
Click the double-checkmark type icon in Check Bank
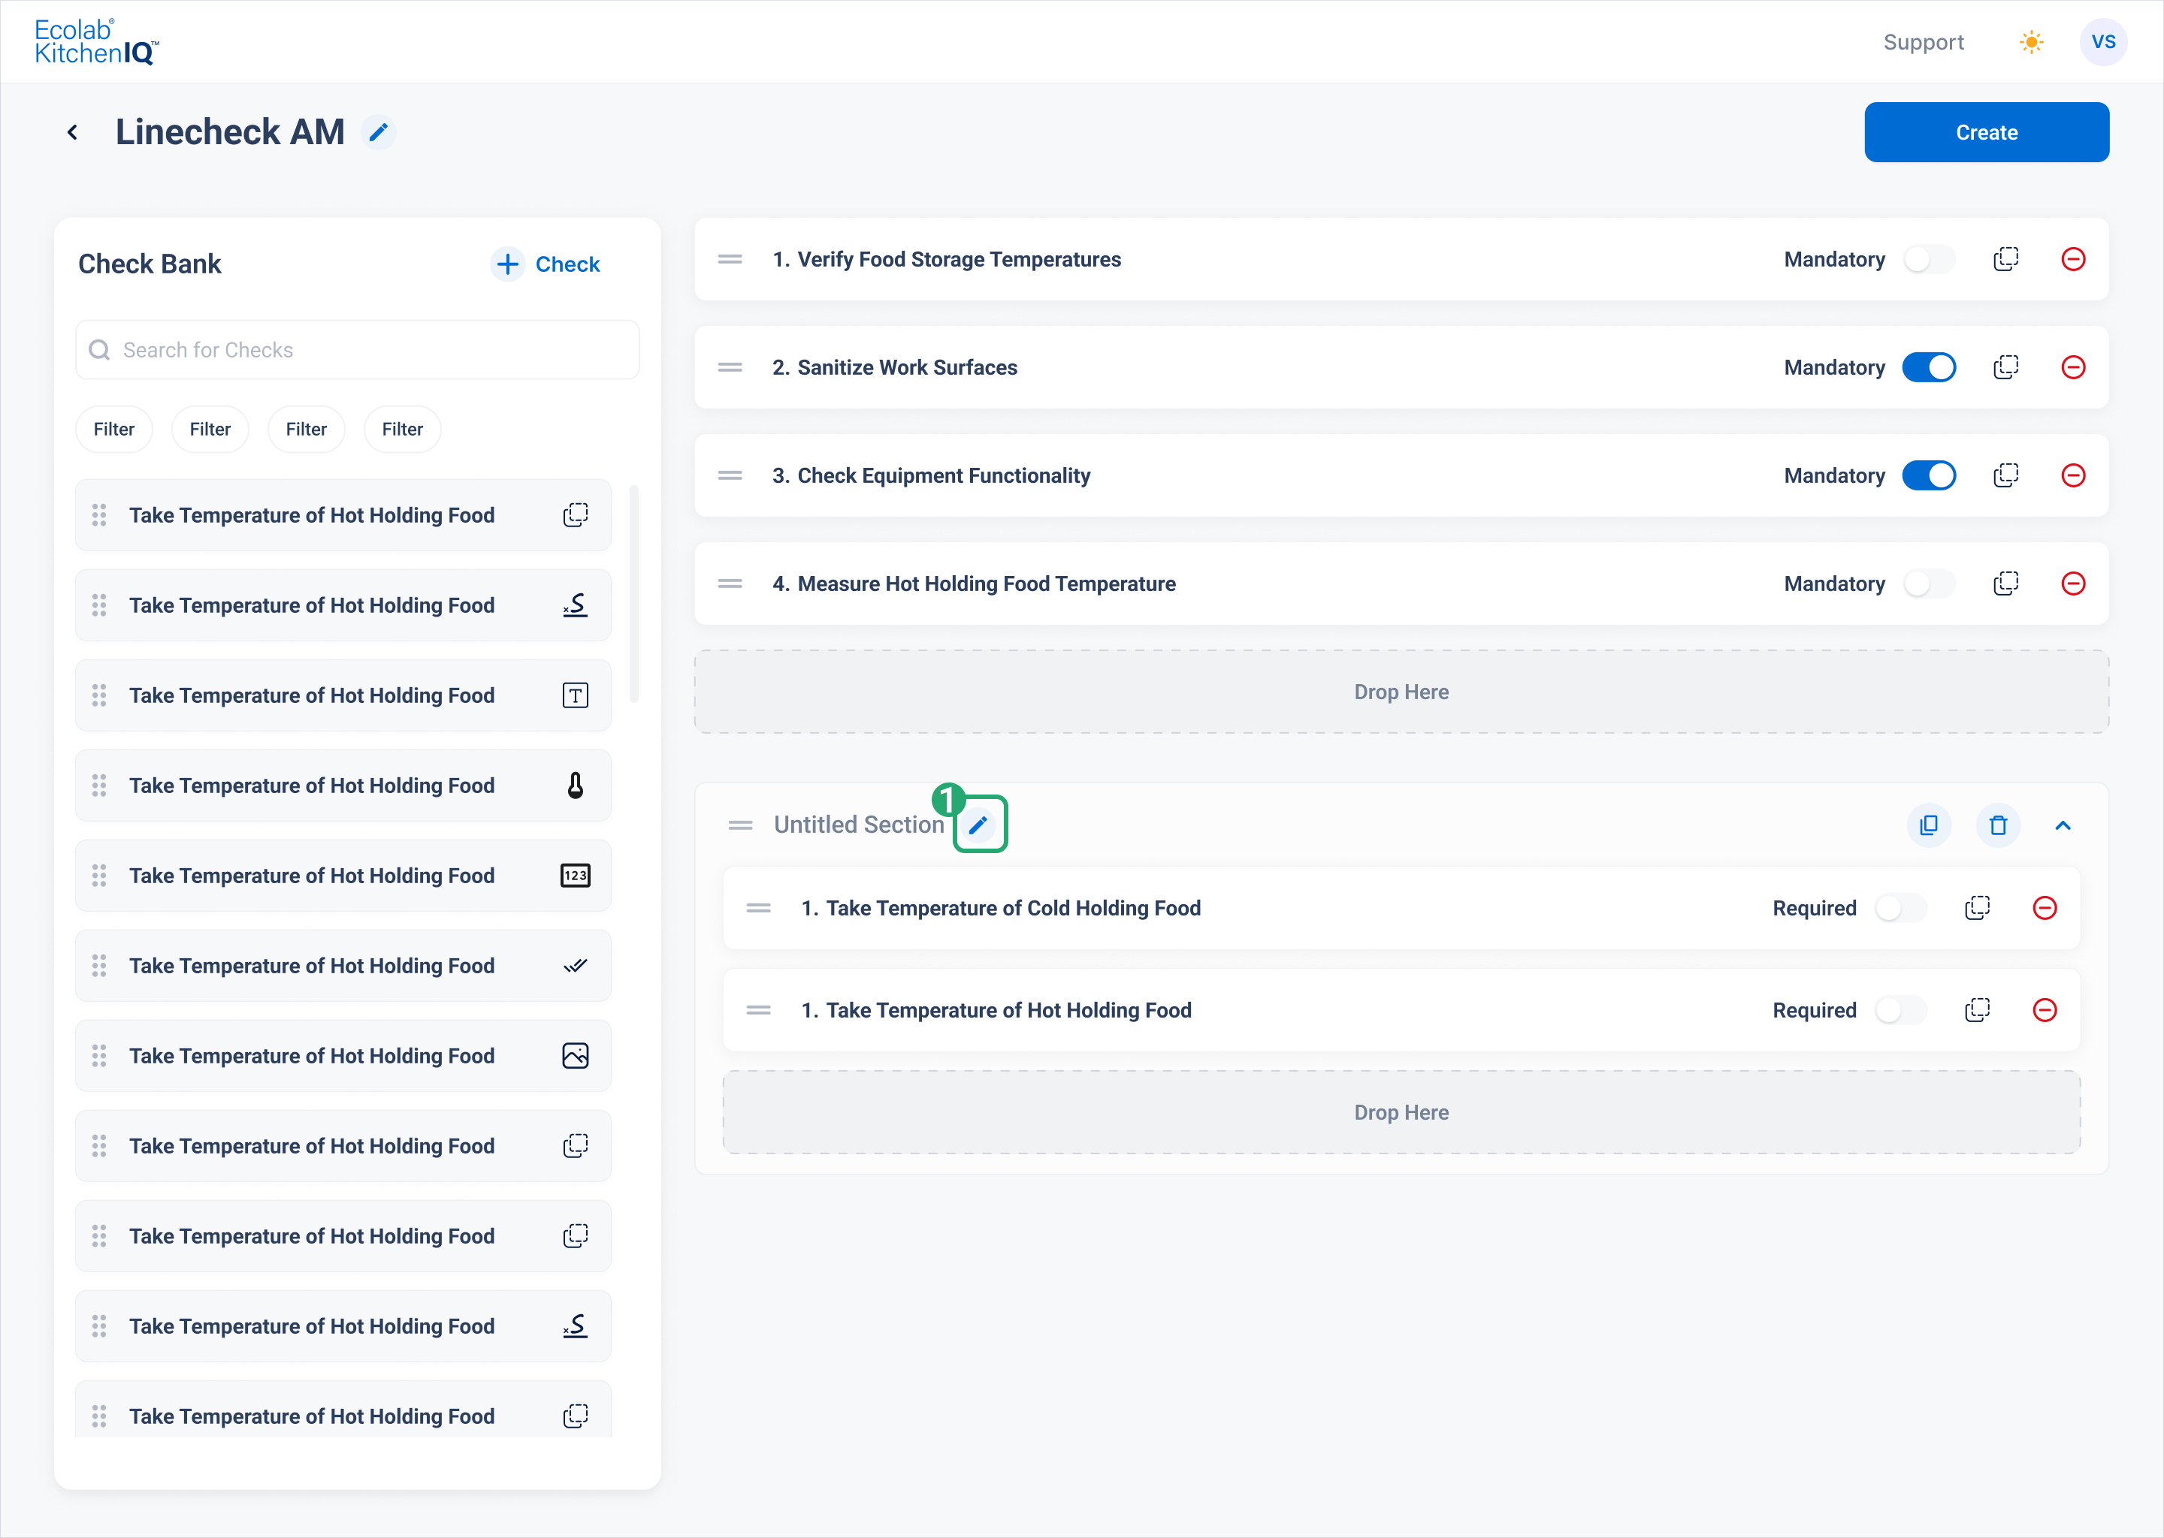click(575, 966)
